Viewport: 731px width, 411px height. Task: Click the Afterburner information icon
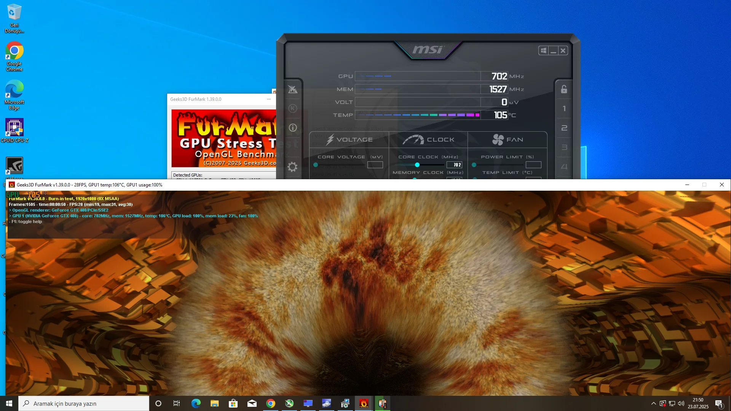point(292,128)
